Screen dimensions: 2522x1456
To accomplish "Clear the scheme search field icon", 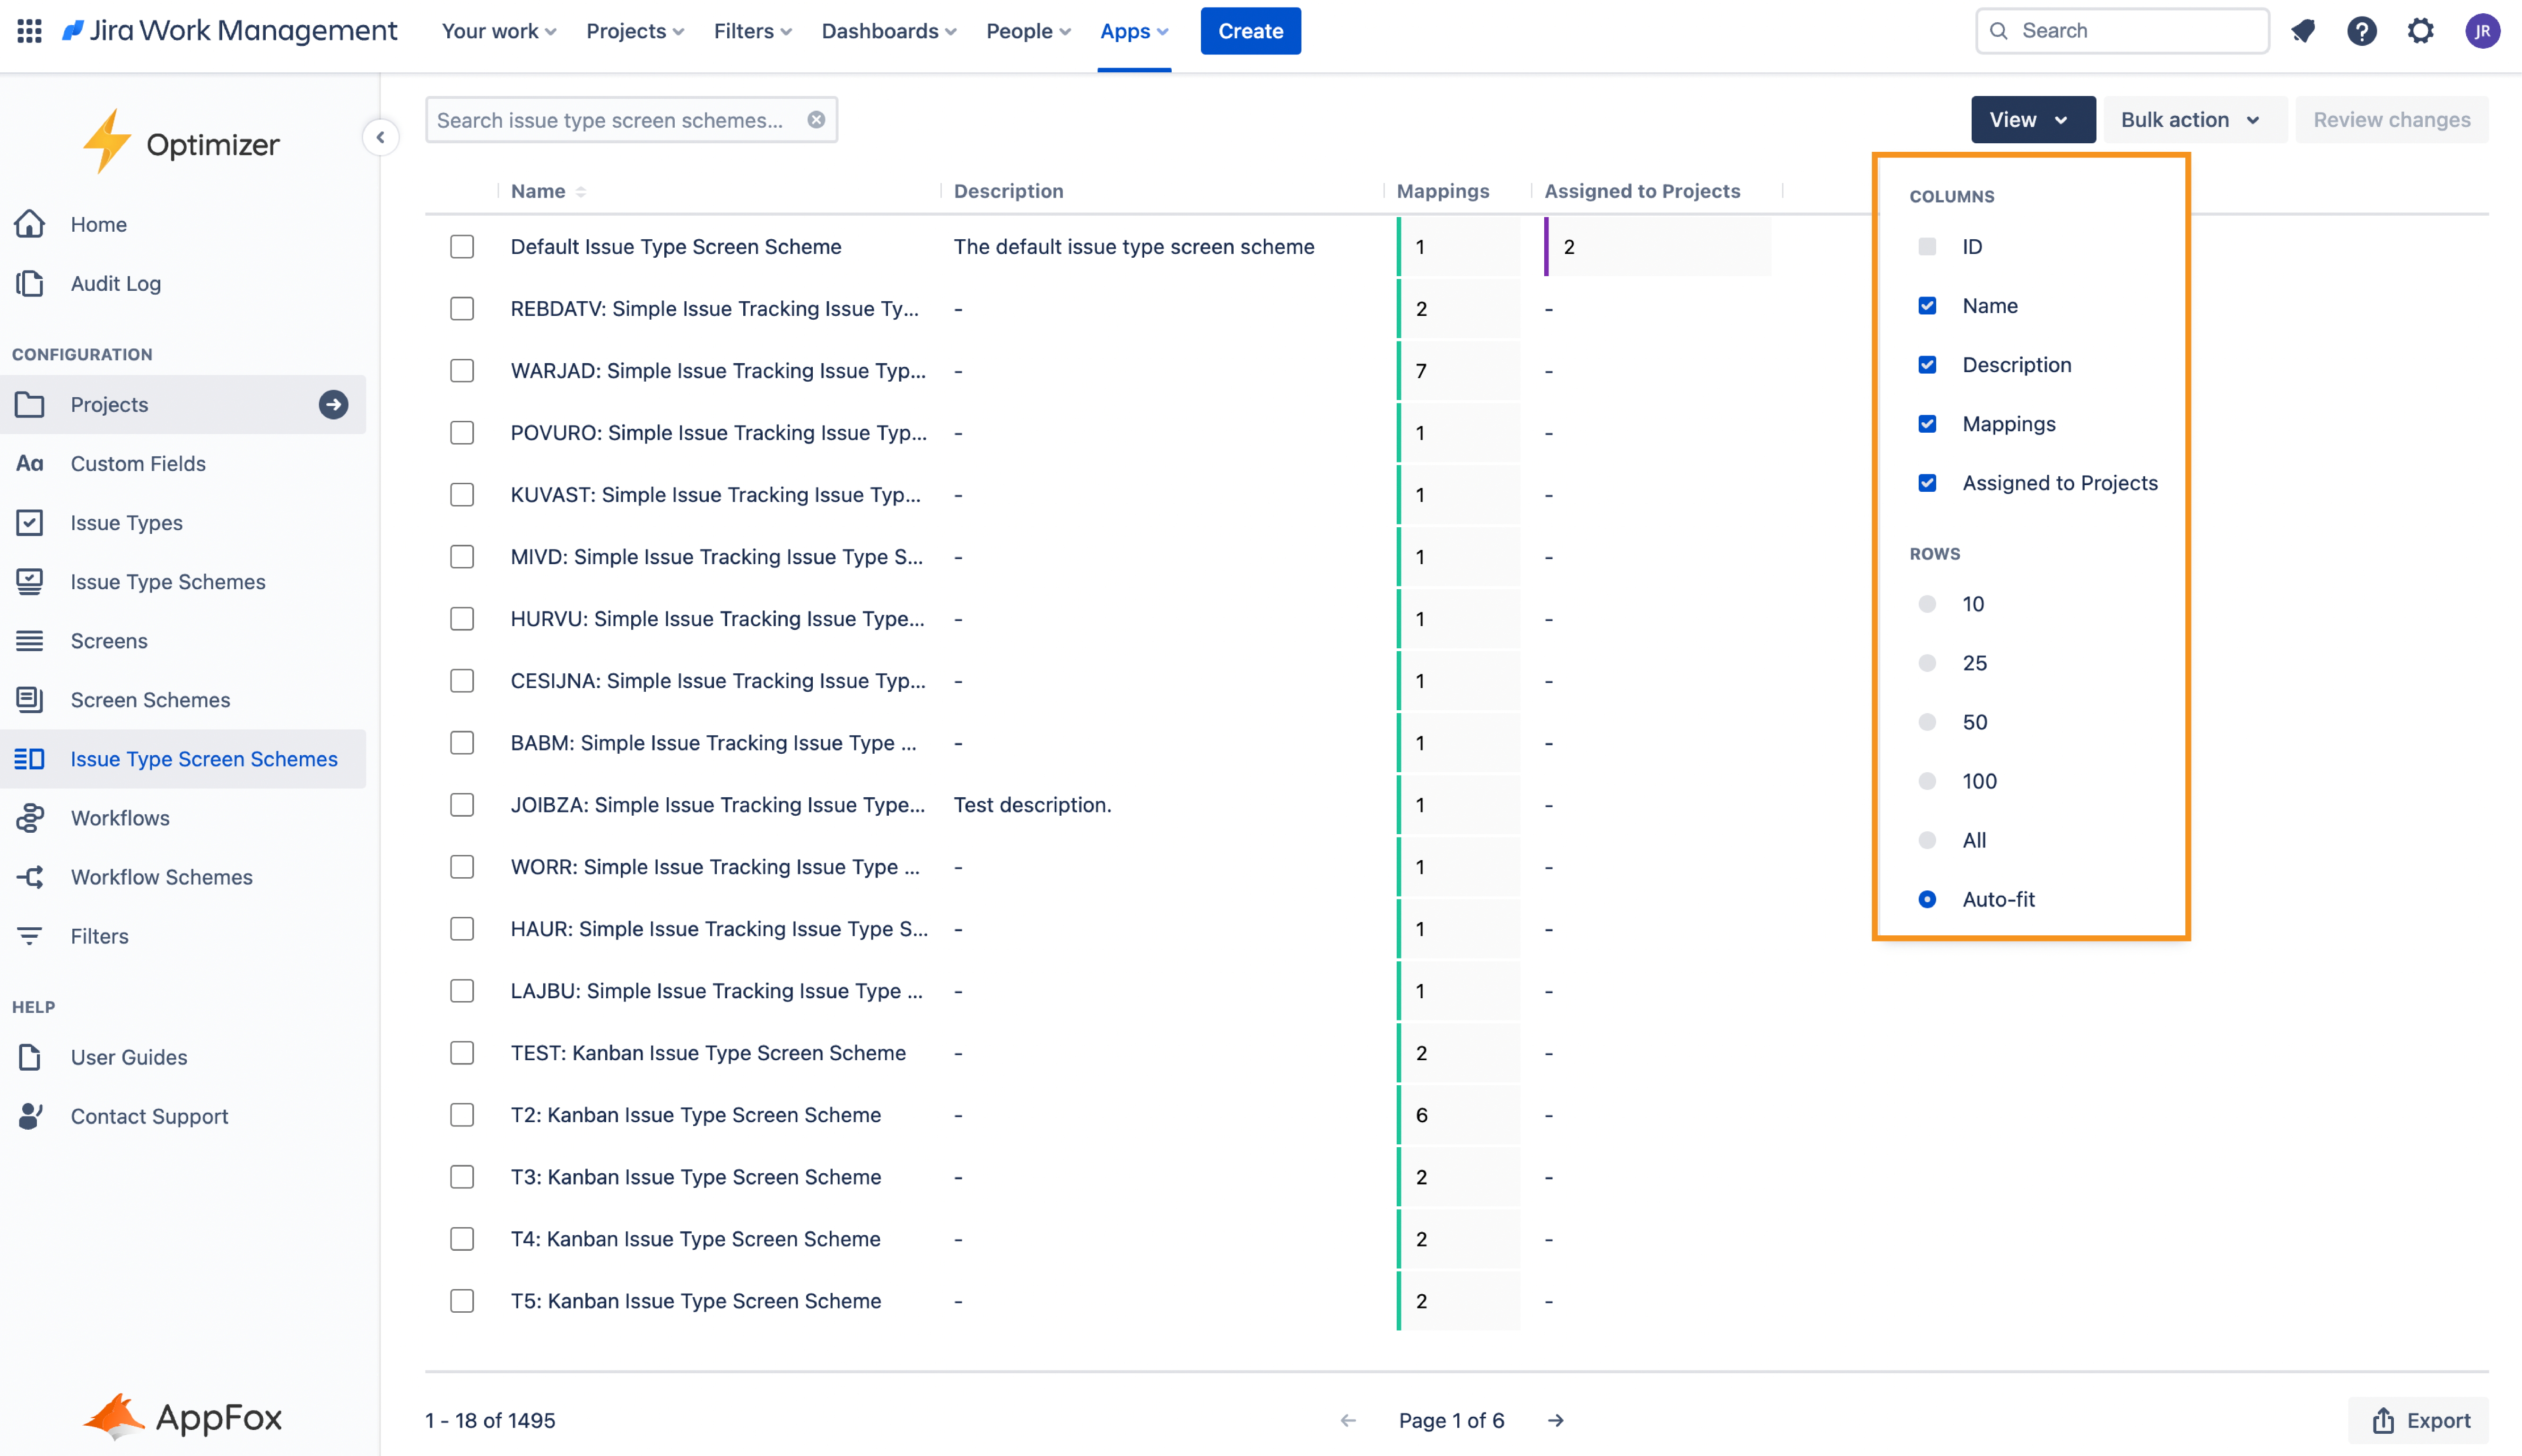I will pos(816,120).
